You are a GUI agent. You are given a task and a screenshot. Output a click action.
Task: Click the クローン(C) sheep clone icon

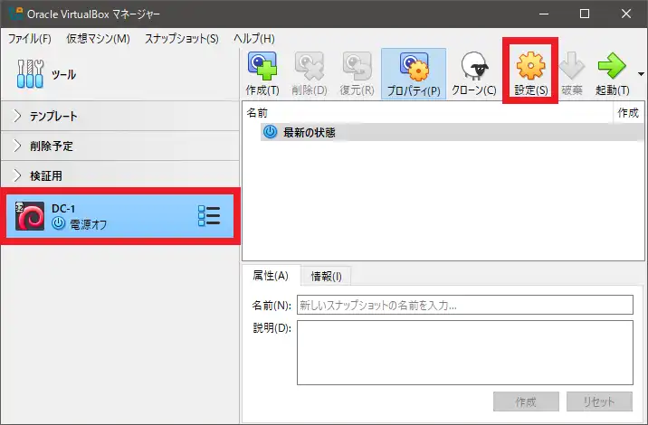click(x=474, y=66)
